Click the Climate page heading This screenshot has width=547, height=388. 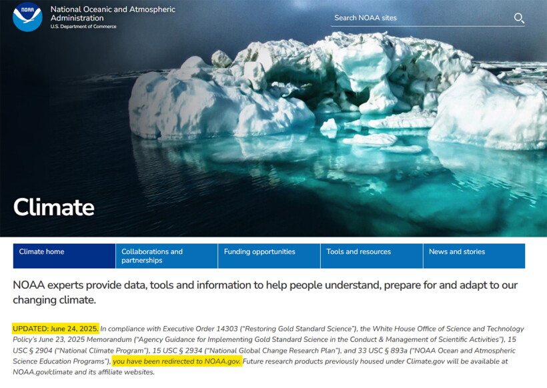pyautogui.click(x=54, y=207)
